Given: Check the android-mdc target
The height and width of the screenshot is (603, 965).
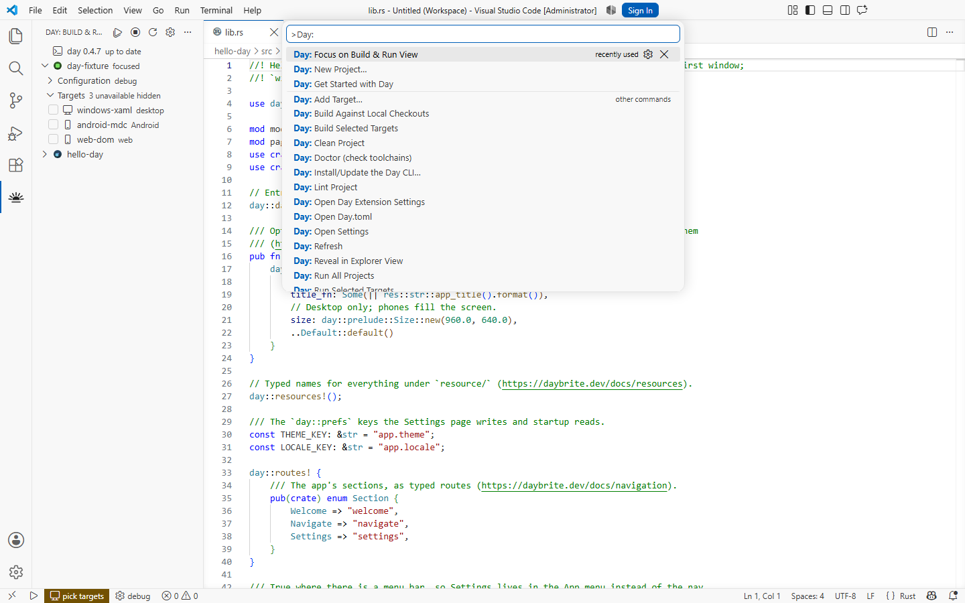Looking at the screenshot, I should click(x=53, y=125).
